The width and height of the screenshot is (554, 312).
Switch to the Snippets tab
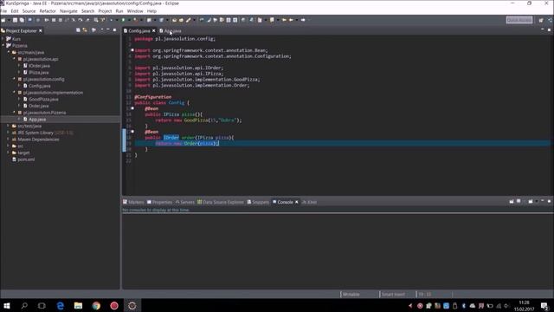tap(258, 202)
